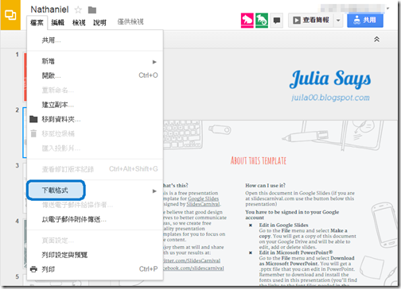
Task: Click the Edit in Google Slides text
Action: tap(283, 225)
